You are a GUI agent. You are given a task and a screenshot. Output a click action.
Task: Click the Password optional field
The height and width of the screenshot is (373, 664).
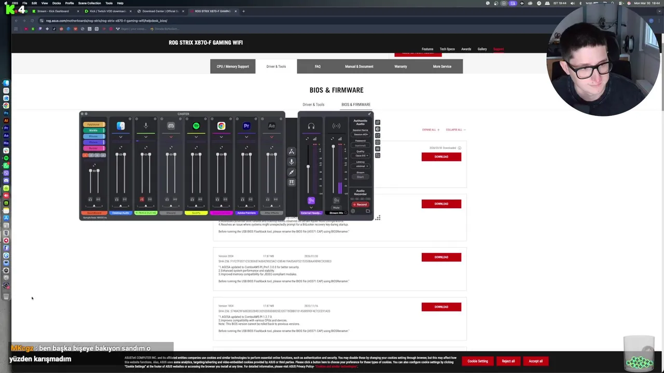point(360,145)
